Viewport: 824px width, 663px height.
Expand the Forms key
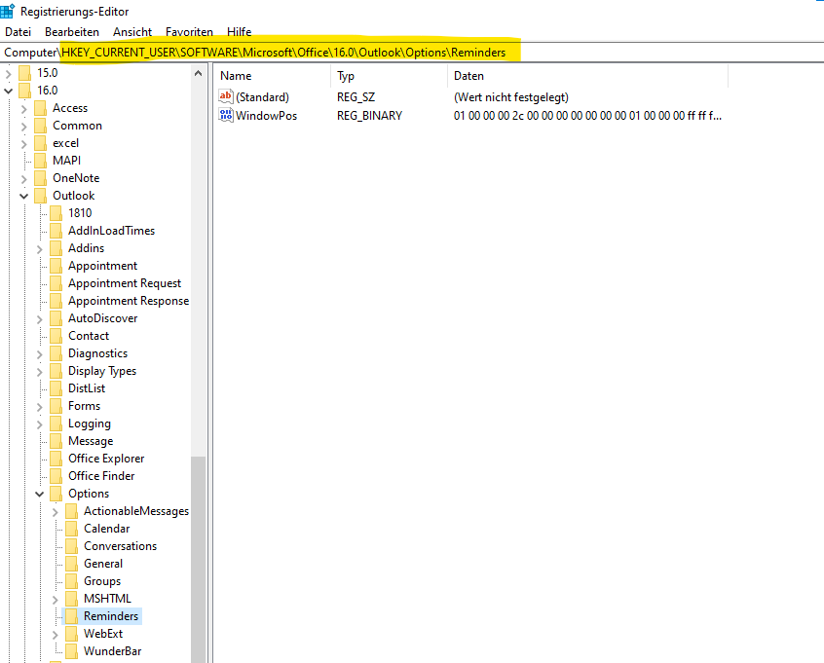click(39, 407)
